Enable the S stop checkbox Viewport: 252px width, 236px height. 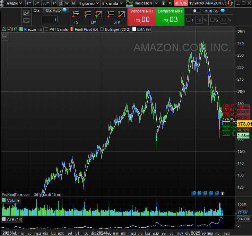tap(212, 20)
